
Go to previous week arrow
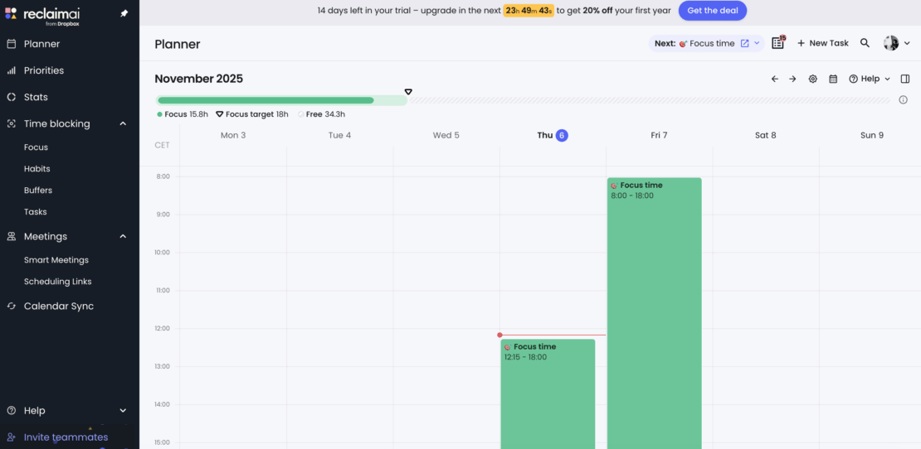click(774, 79)
